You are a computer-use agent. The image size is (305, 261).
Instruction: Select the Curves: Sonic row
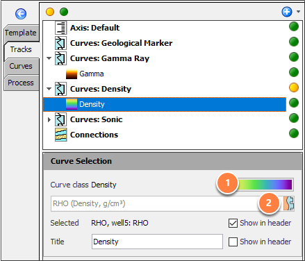pos(165,119)
